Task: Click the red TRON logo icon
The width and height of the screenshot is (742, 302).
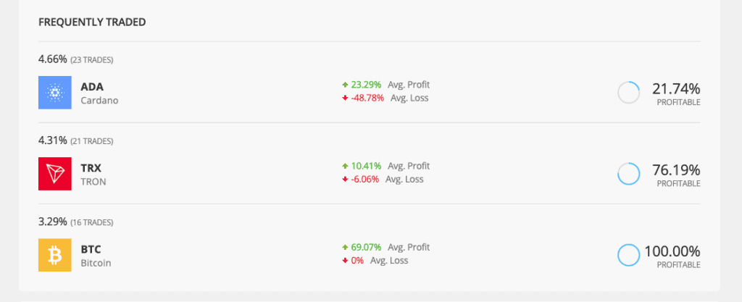Action: point(55,174)
